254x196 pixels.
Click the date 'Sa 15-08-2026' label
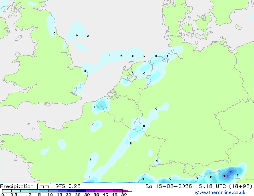[169, 186]
